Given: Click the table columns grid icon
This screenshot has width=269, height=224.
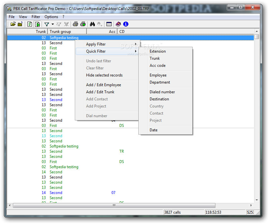Looking at the screenshot, I should point(109,24).
